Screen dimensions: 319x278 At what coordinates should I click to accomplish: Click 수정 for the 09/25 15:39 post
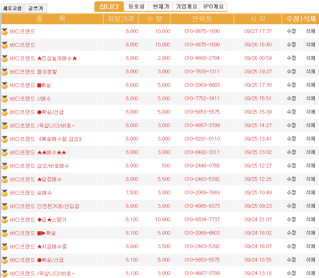pos(291,112)
